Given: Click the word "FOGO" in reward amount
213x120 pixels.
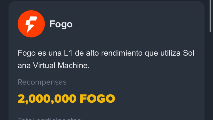Looking at the screenshot, I should tap(97, 99).
